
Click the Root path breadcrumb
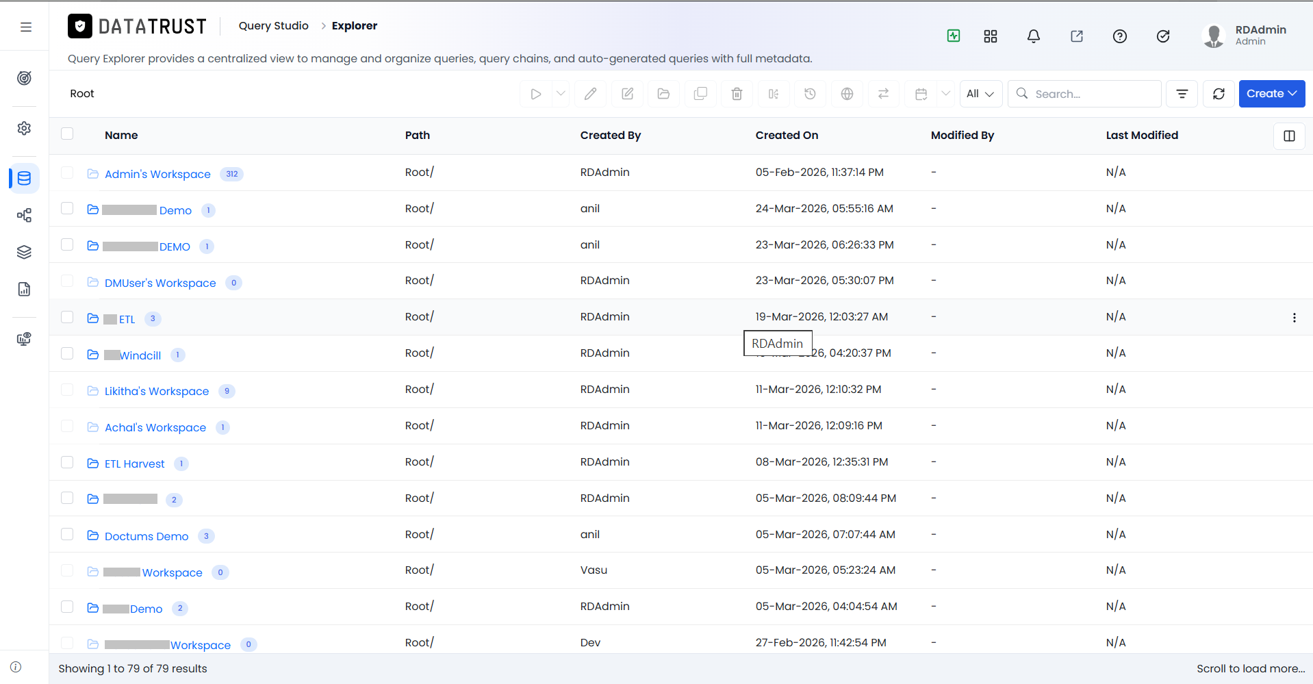[x=82, y=94]
